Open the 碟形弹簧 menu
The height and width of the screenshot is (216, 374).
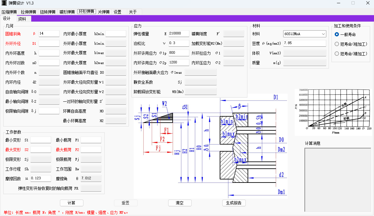tap(67, 11)
